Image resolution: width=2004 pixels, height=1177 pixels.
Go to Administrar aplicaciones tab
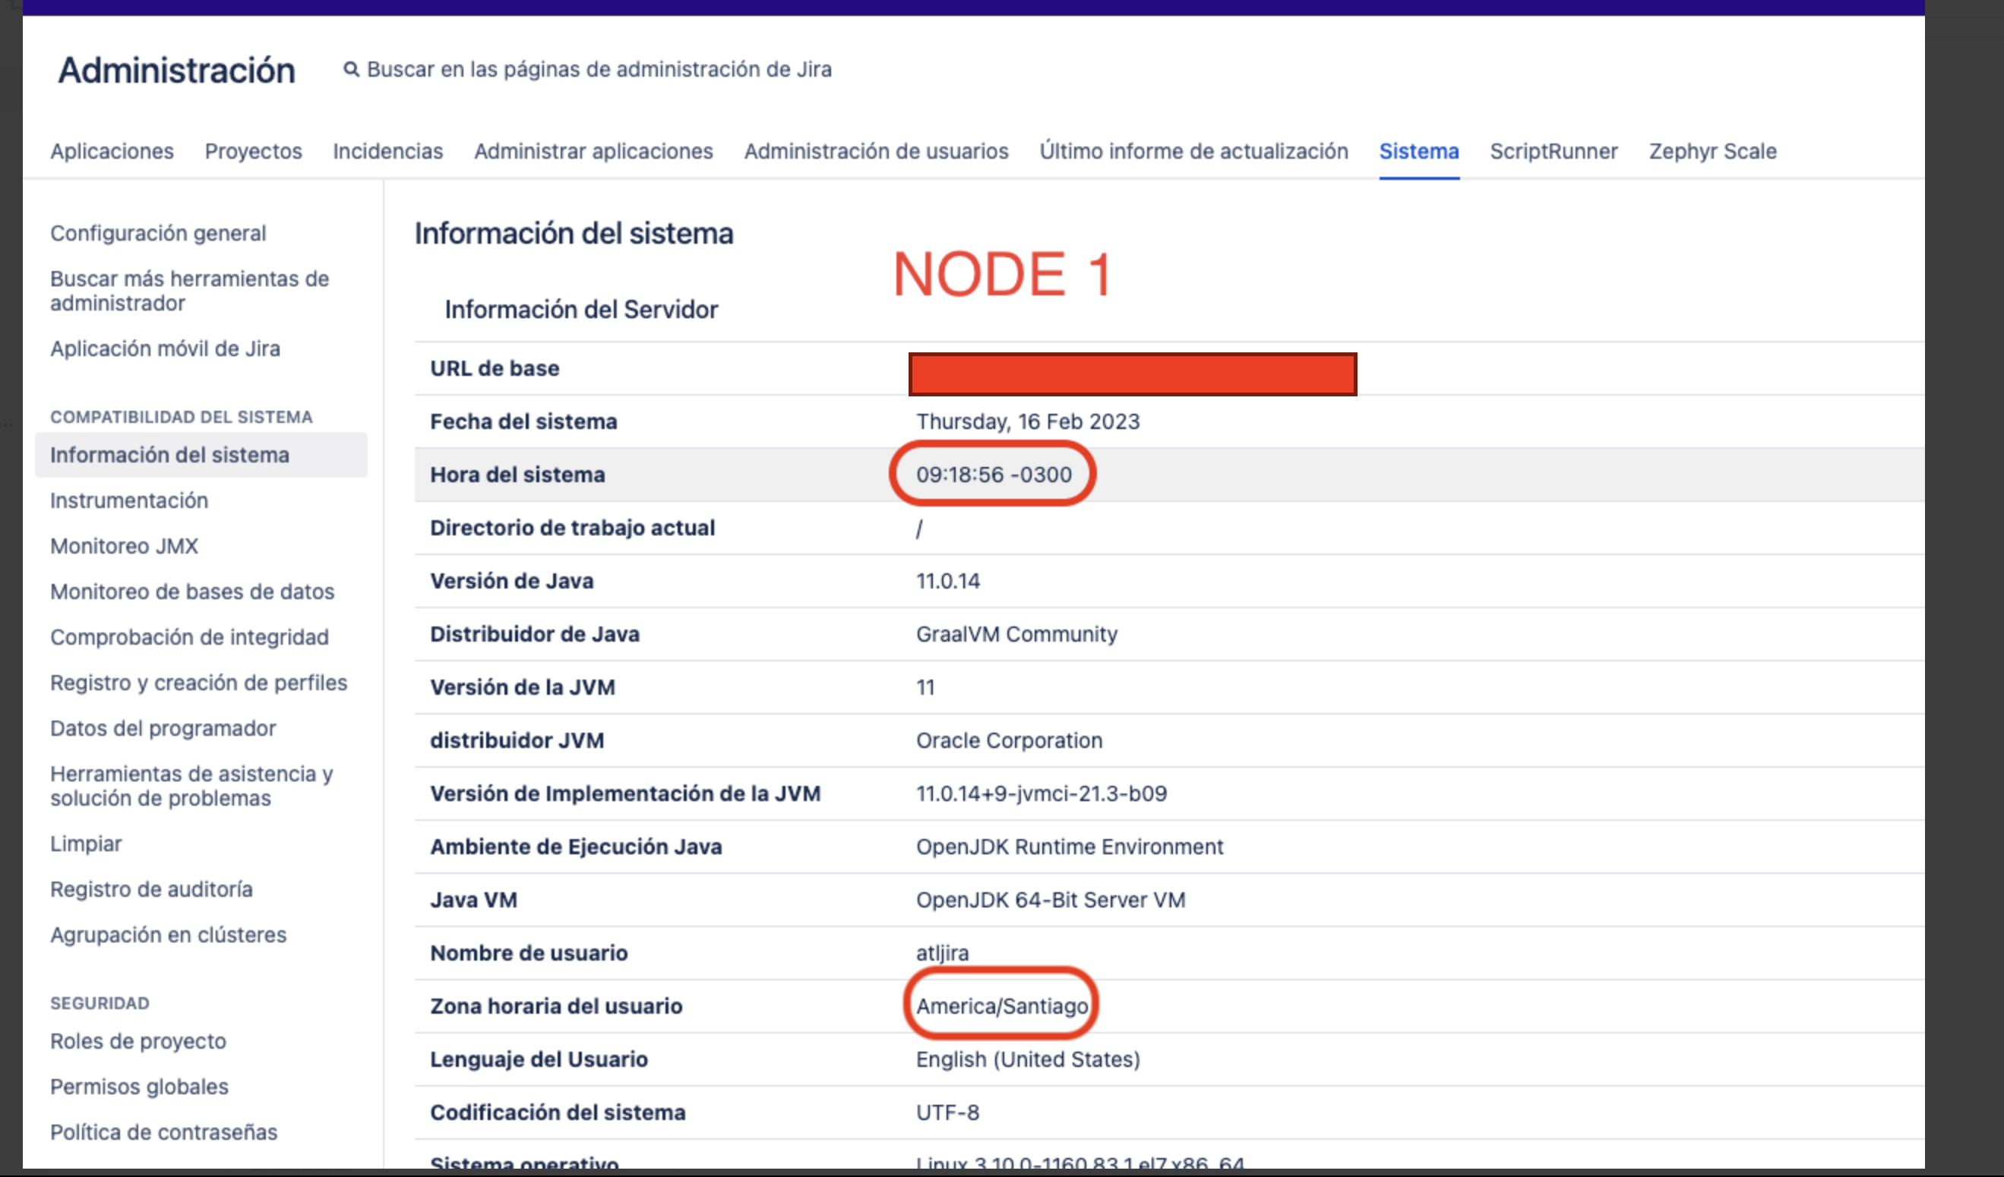[x=593, y=151]
